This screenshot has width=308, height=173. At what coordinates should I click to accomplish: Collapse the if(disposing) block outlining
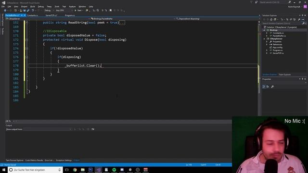(27, 57)
